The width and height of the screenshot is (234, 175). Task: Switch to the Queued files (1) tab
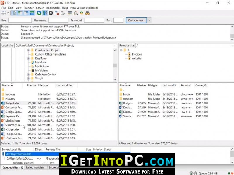click(x=13, y=167)
